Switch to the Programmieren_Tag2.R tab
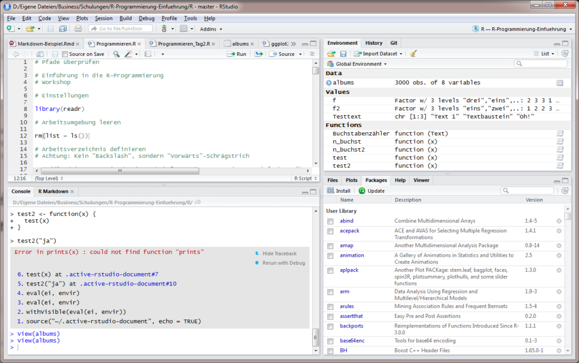579x363 pixels. 183,44
